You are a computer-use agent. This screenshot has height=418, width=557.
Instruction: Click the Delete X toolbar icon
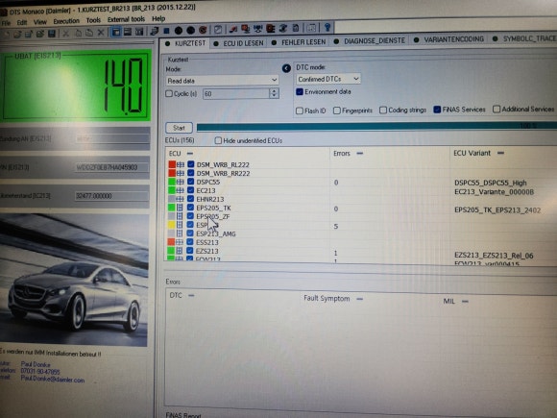click(101, 33)
